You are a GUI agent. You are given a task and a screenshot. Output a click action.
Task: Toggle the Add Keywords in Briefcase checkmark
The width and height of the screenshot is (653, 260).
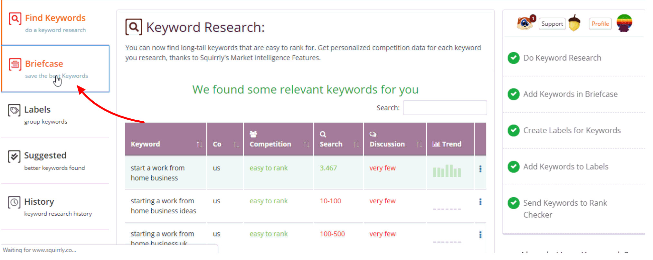(x=513, y=94)
